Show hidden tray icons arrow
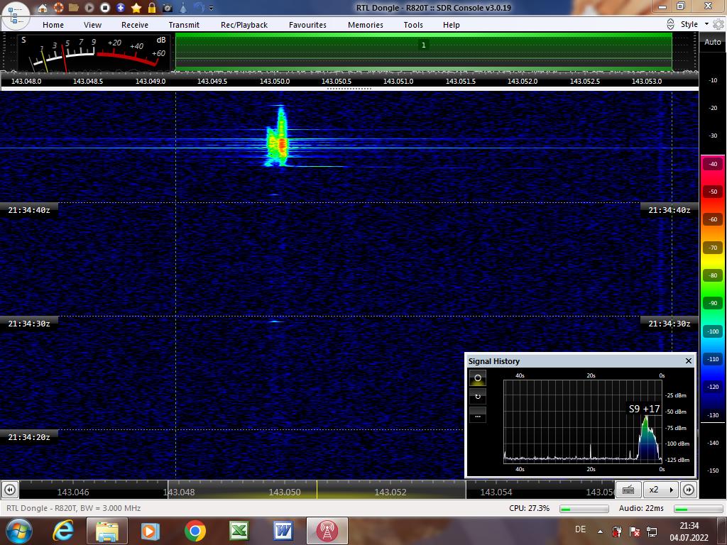The image size is (727, 545). 601,532
